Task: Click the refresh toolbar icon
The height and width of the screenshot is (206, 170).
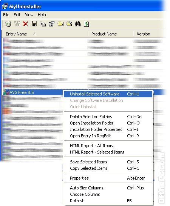Action: coord(86,24)
